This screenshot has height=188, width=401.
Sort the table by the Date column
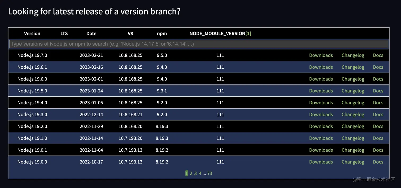pyautogui.click(x=91, y=33)
